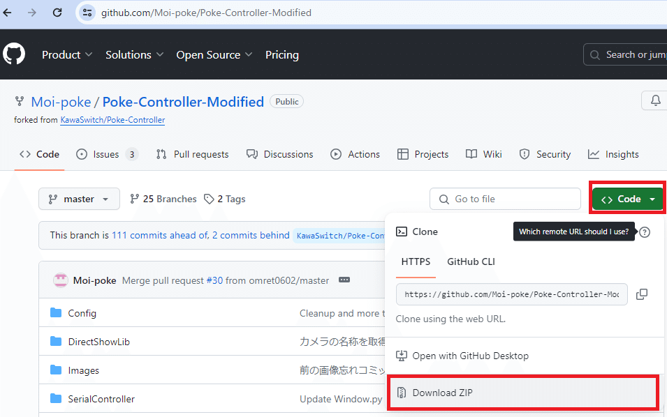Click the address bar URL
This screenshot has height=417, width=667.
206,13
